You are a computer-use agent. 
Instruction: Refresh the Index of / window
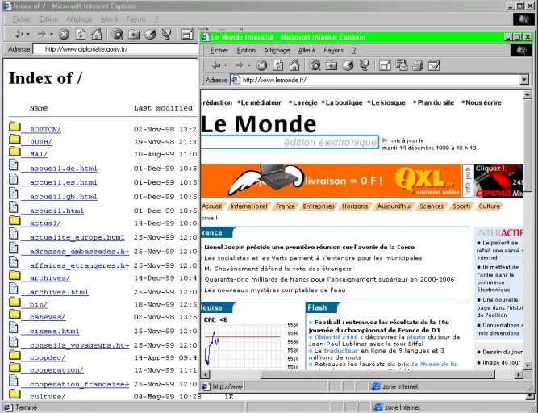(81, 34)
